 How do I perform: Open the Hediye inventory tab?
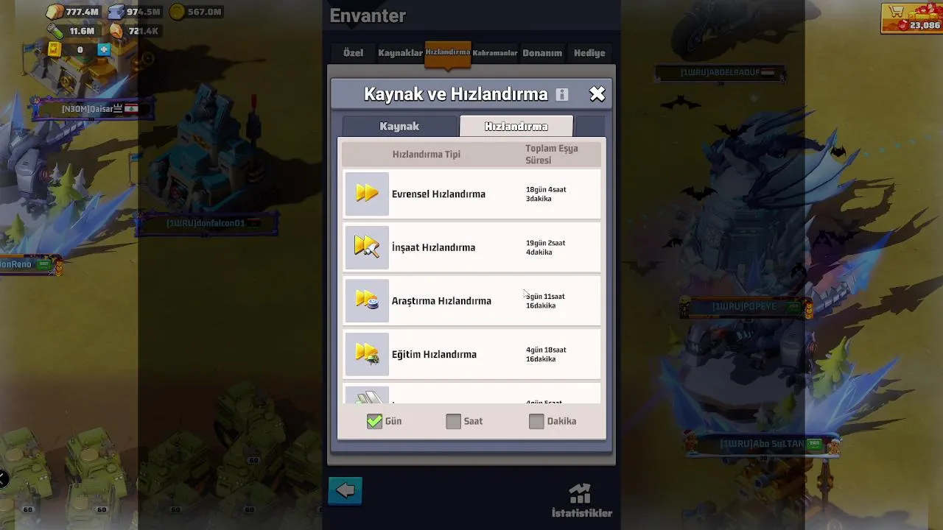click(x=589, y=53)
